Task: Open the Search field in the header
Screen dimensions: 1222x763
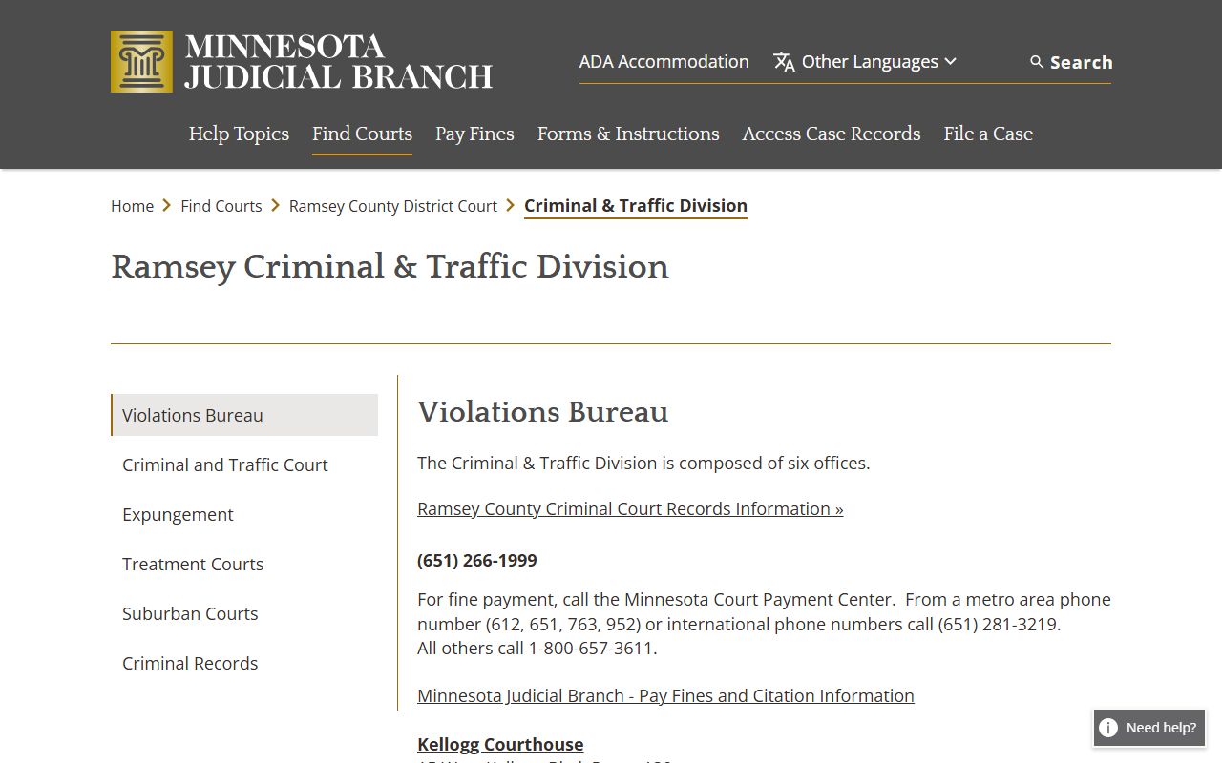Action: tap(1070, 62)
